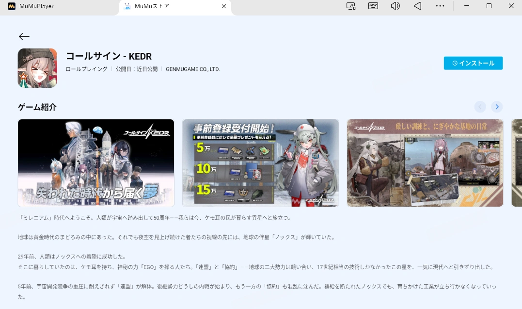The width and height of the screenshot is (522, 309).
Task: Open the three-dot more options menu
Action: (440, 6)
